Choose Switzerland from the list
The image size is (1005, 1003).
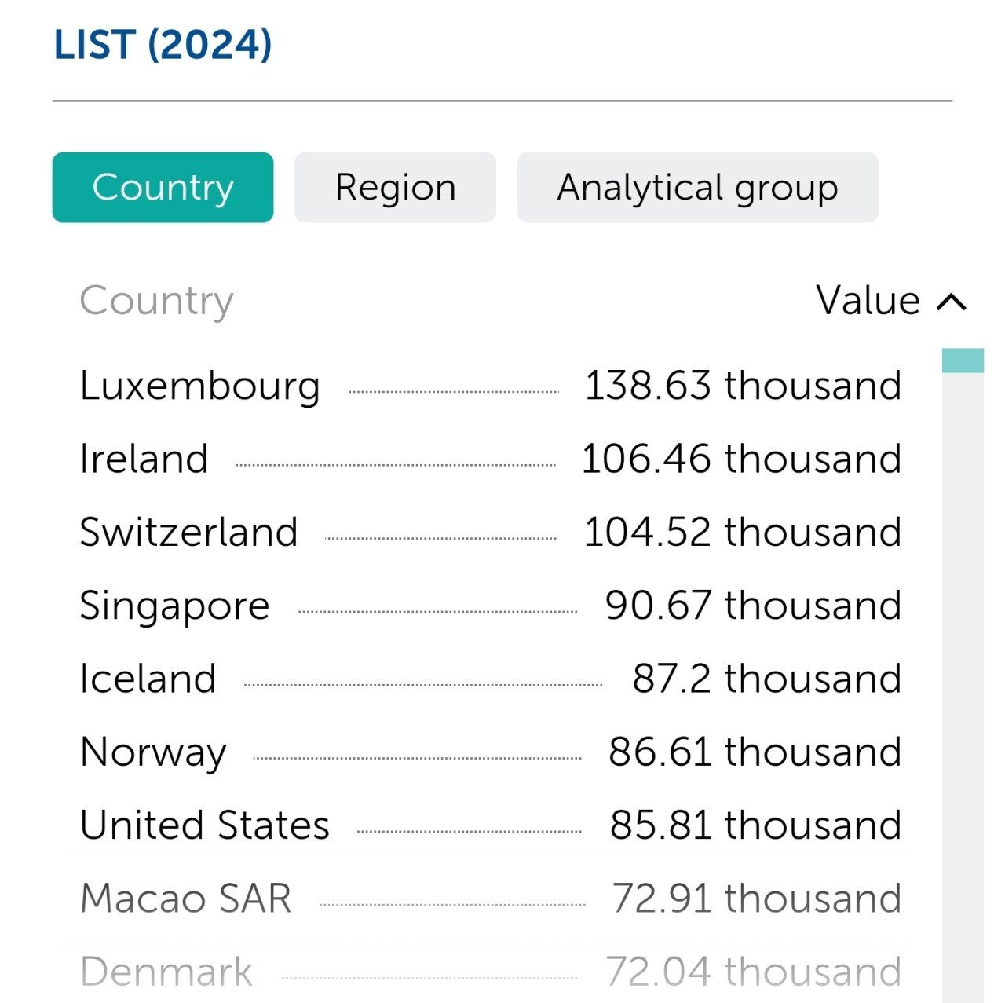pos(189,533)
